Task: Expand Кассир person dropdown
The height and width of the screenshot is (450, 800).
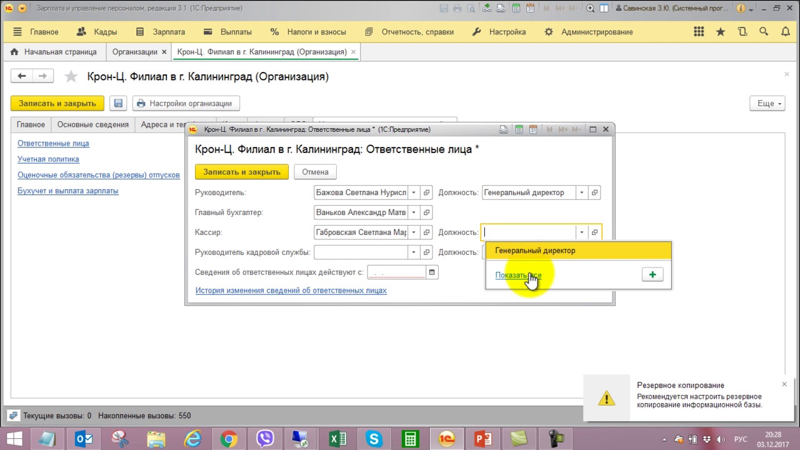Action: [x=414, y=232]
